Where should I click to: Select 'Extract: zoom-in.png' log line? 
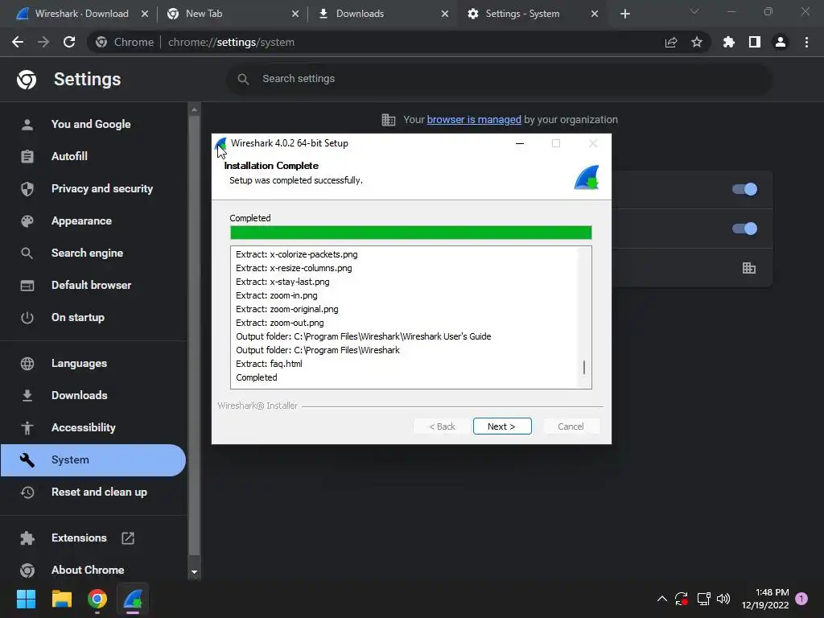(277, 295)
